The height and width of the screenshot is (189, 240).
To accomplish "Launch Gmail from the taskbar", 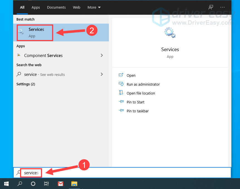I will [x=60, y=184].
